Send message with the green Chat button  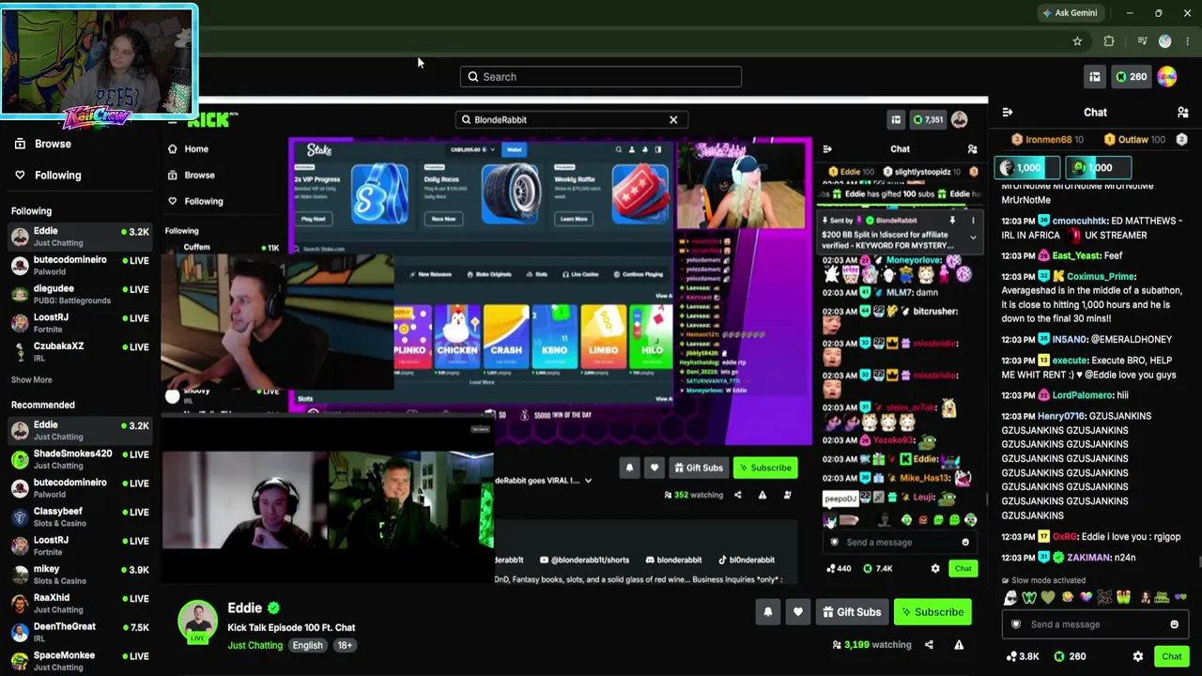1171,657
